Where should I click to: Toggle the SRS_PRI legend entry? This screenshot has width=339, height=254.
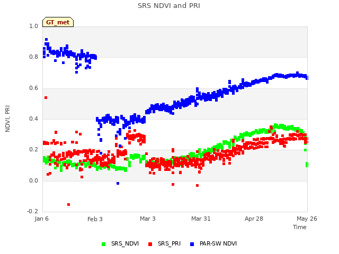[164, 243]
